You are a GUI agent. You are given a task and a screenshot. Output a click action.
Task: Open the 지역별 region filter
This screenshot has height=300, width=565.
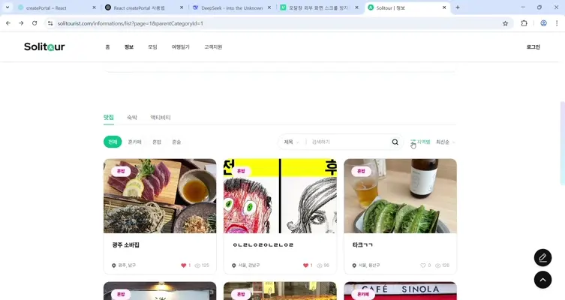[421, 142]
